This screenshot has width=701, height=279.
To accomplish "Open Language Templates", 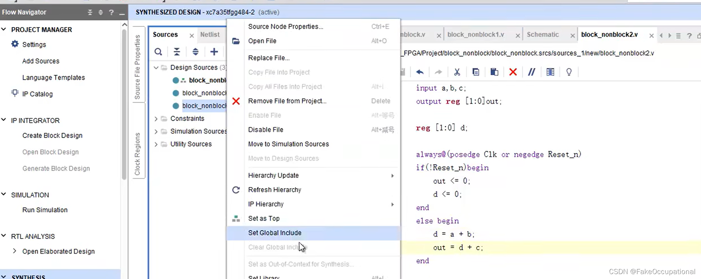I will [53, 77].
